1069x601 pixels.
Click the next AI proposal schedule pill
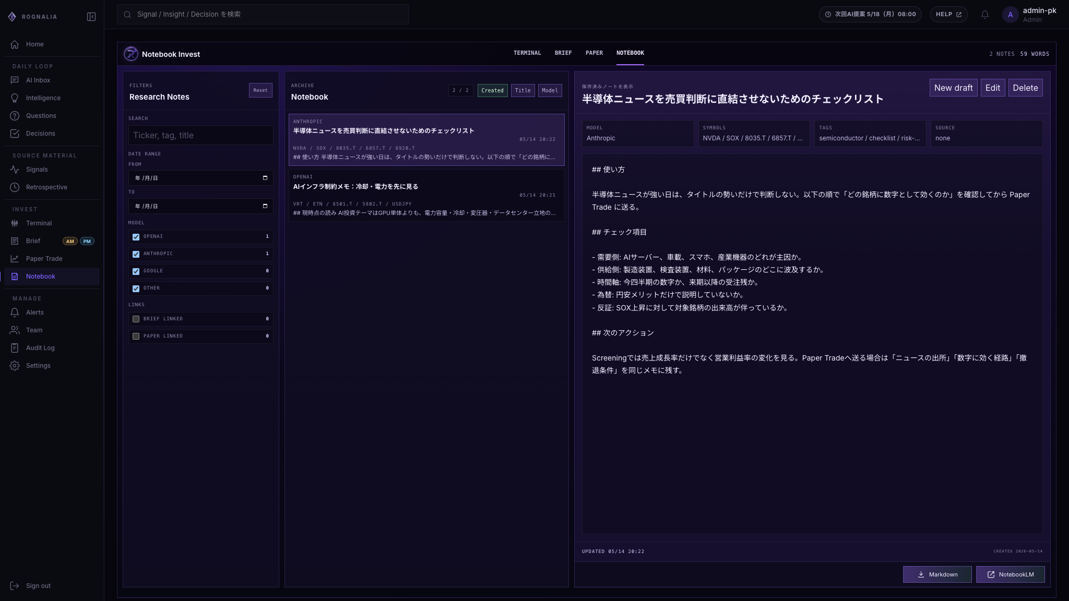click(x=870, y=15)
